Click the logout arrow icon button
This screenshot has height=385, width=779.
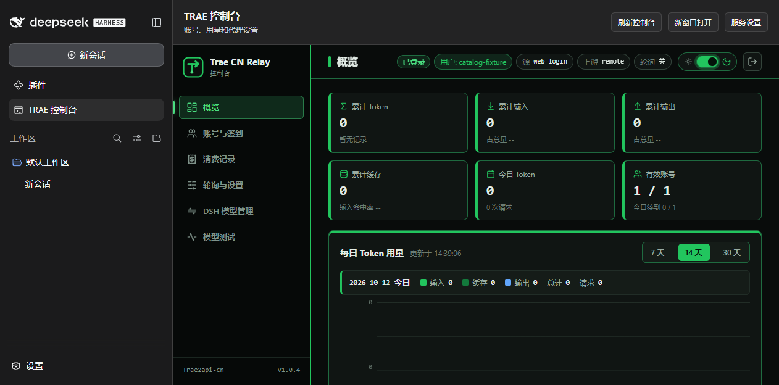pyautogui.click(x=752, y=62)
